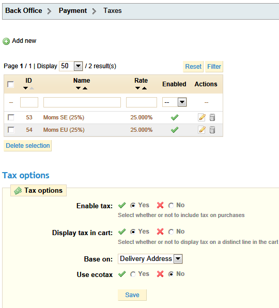Go to Back Office breadcrumb
Screen dimensions: 279x308
tap(24, 11)
